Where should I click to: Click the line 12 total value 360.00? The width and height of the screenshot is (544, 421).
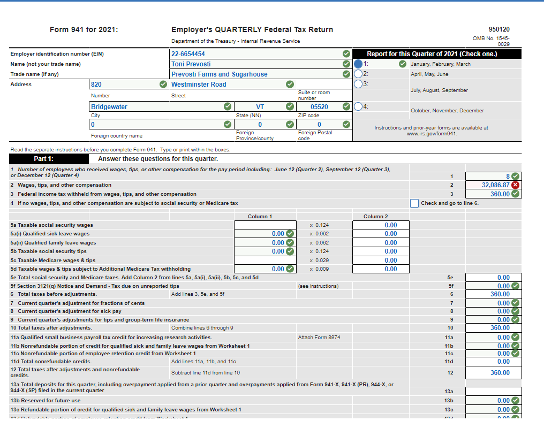point(493,372)
